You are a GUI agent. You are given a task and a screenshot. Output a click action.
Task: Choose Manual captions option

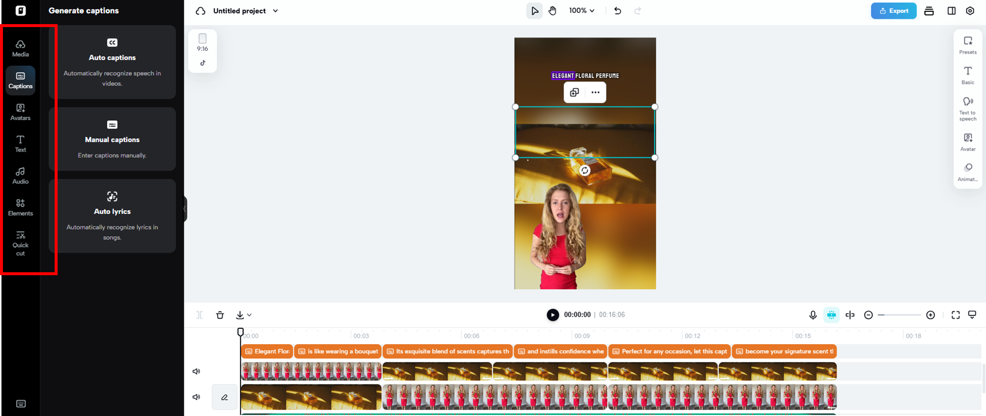[x=112, y=139]
